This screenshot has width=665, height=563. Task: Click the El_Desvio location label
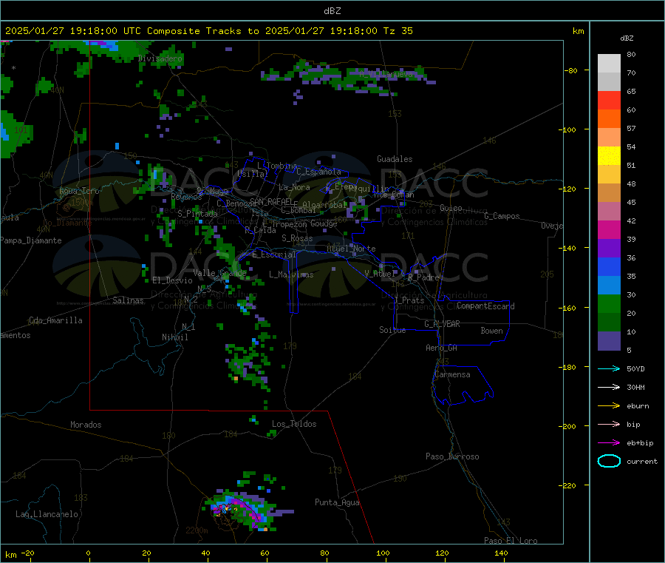173,280
